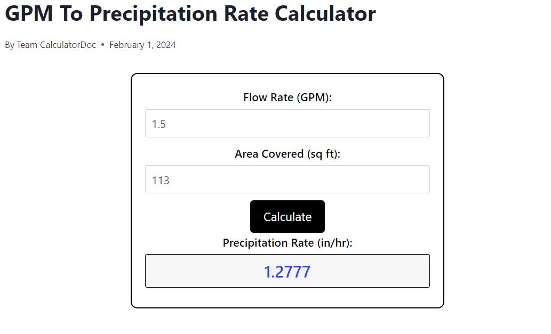Viewport: 551px width, 334px height.
Task: Click the word "By" before the author name
Action: coord(10,45)
